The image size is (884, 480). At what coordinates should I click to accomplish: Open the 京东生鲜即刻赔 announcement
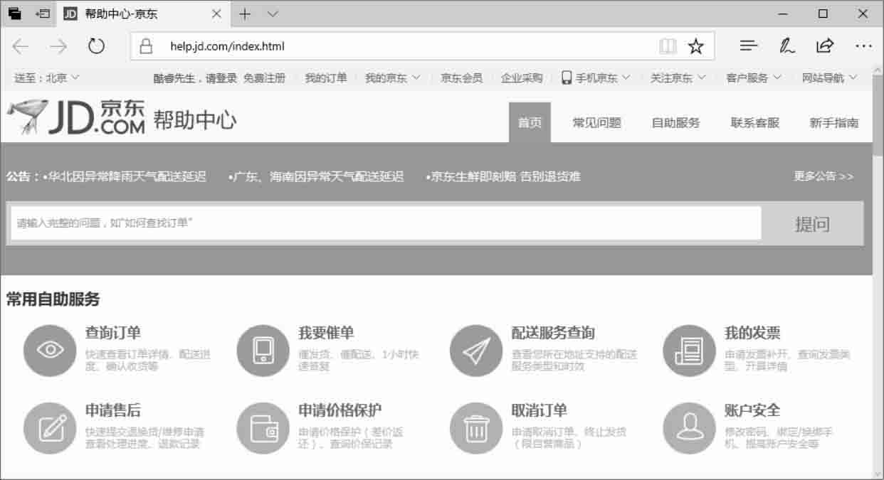pyautogui.click(x=503, y=176)
